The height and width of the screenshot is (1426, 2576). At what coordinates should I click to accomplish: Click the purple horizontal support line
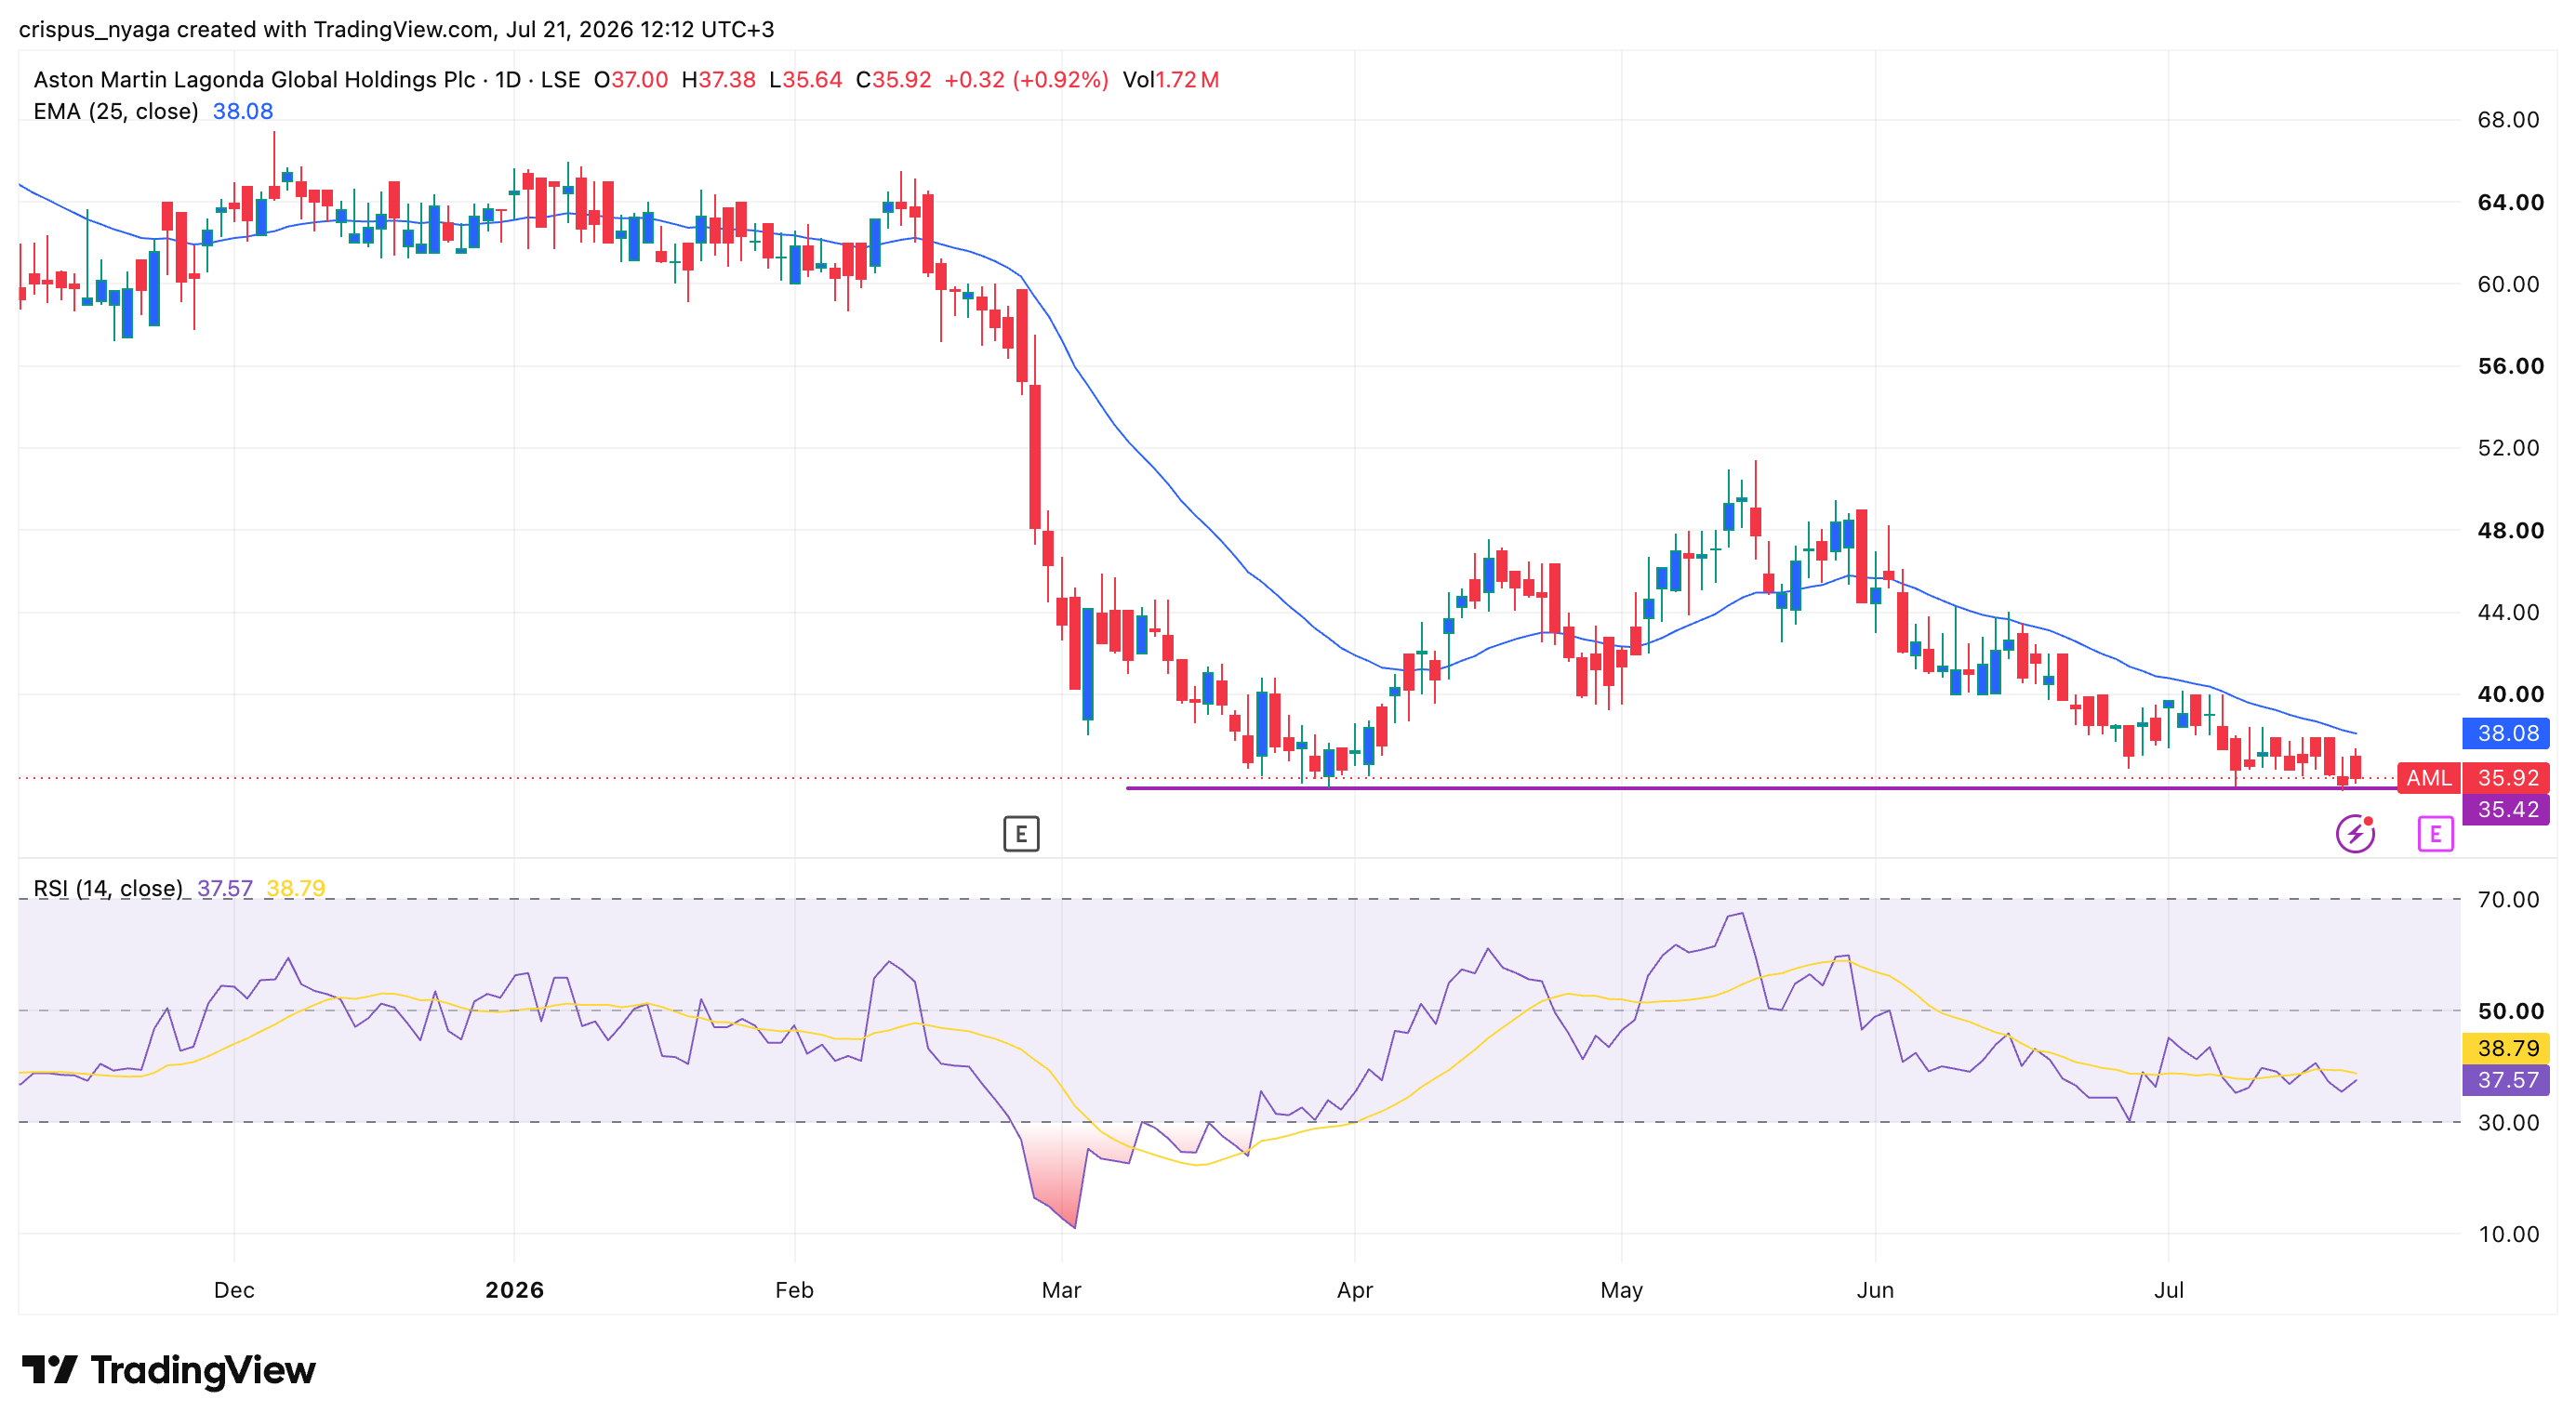(x=1761, y=788)
